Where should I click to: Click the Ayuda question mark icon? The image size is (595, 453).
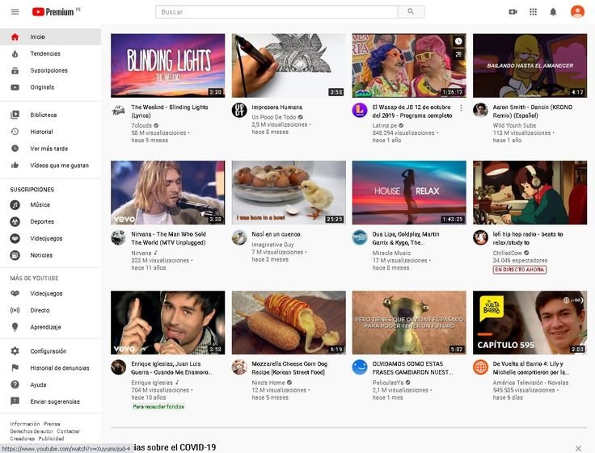[x=15, y=384]
